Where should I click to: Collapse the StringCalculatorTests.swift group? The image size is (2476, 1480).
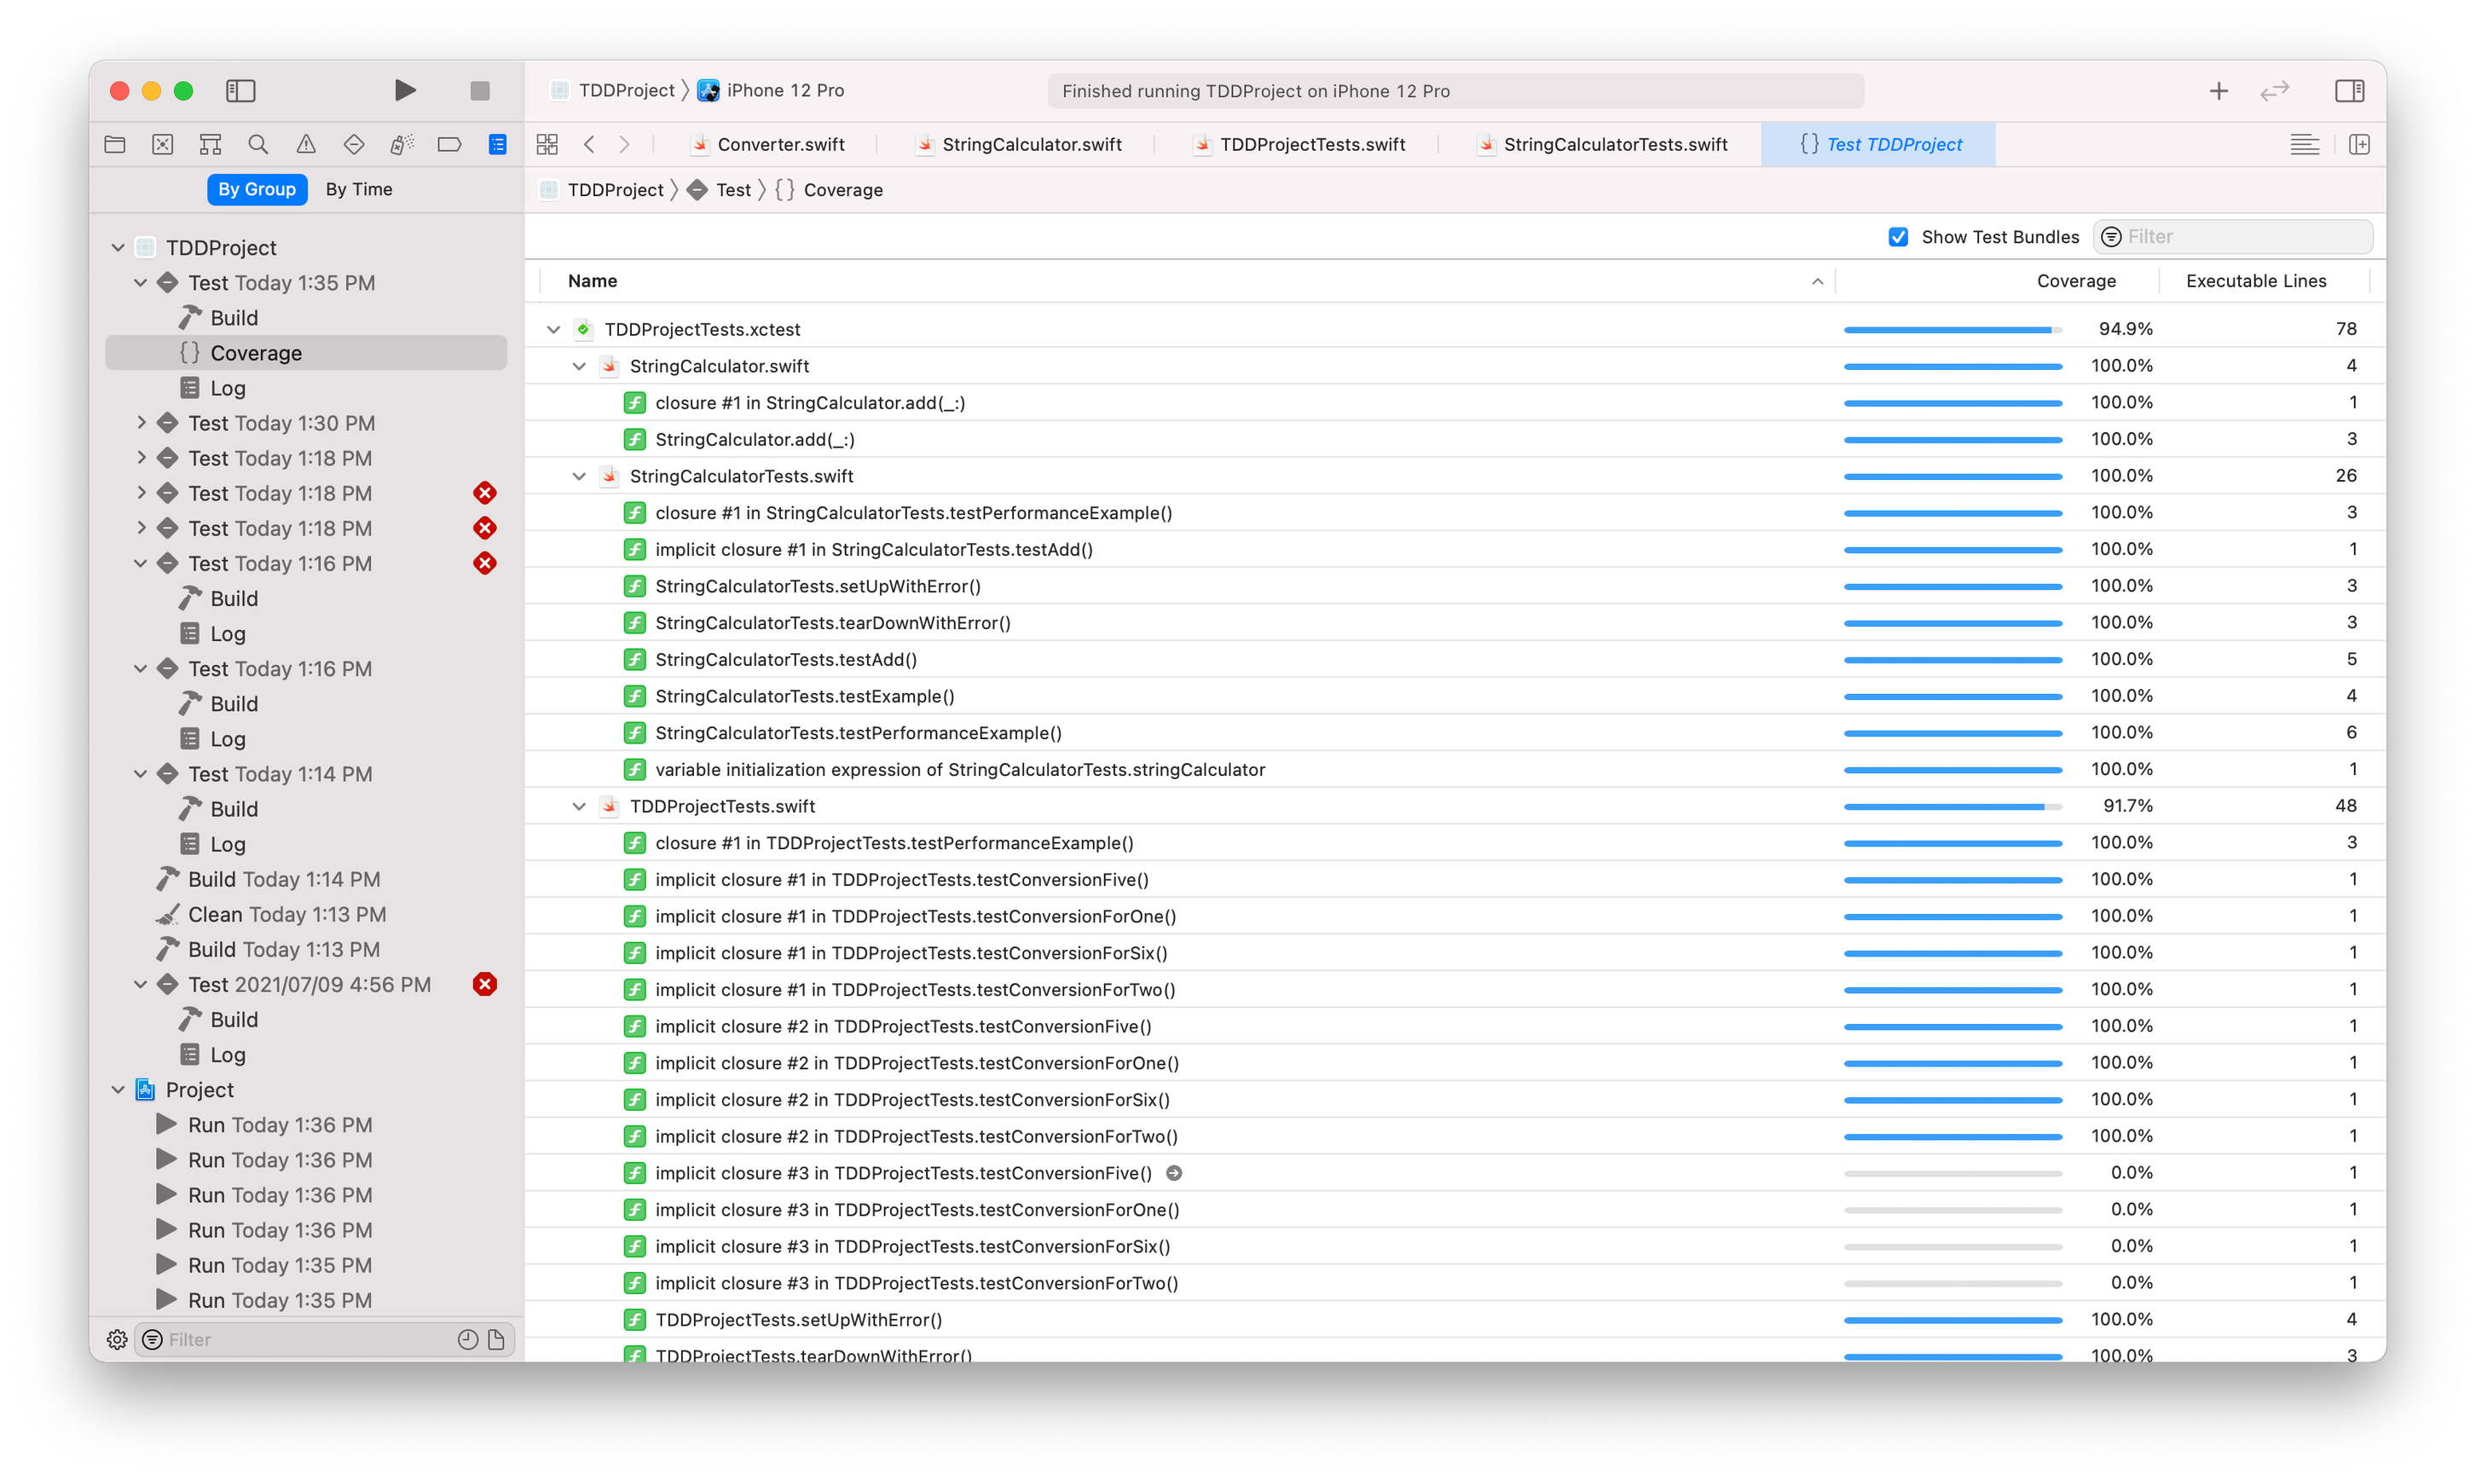coord(578,477)
